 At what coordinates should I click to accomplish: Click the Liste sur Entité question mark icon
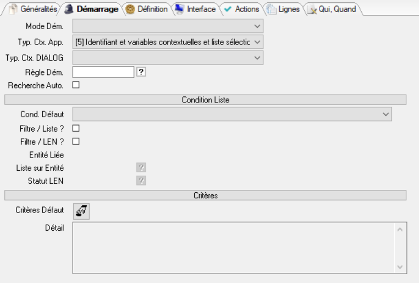pos(141,167)
